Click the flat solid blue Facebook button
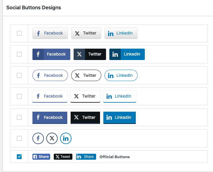 pos(50,118)
